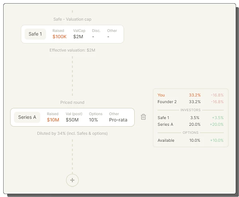Image resolution: width=239 pixels, height=197 pixels.
Task: Edit Safe 1 raised amount $100K
Action: (x=59, y=37)
